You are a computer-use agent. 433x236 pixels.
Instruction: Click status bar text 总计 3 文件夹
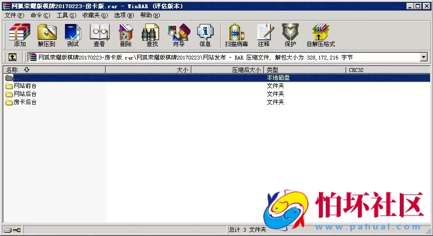coord(247,230)
